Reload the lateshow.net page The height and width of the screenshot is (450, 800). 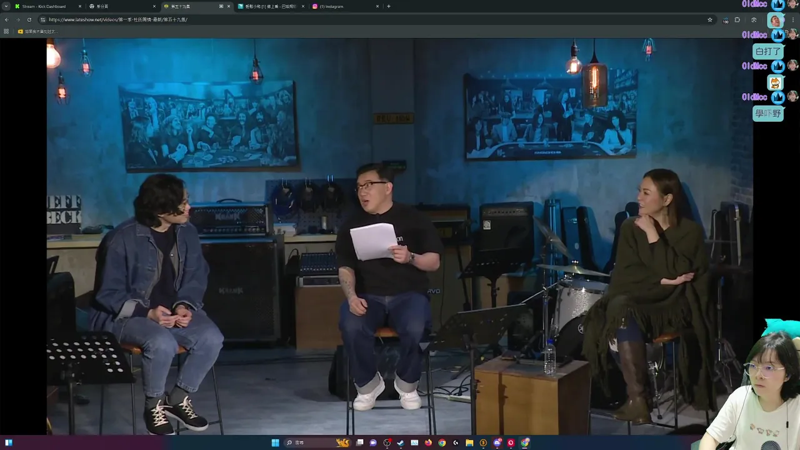click(29, 19)
